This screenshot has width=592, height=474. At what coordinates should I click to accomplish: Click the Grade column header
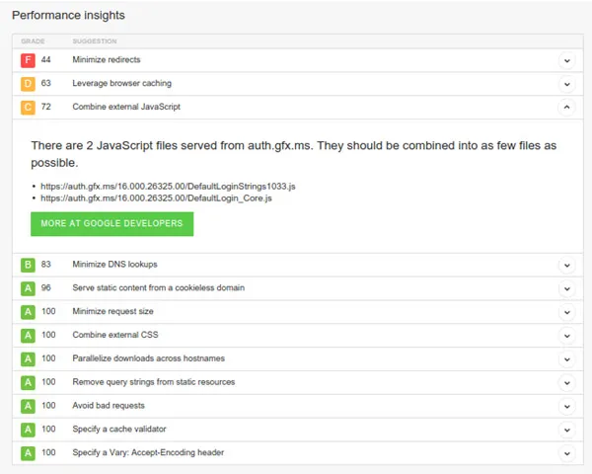(33, 41)
